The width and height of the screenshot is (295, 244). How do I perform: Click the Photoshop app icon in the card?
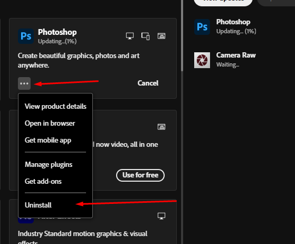pos(26,36)
